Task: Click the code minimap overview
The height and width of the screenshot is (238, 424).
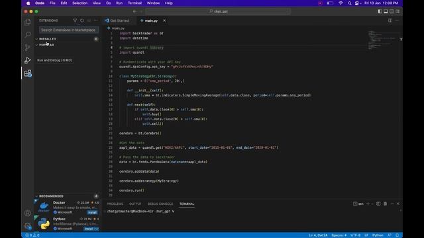Action: [384, 40]
